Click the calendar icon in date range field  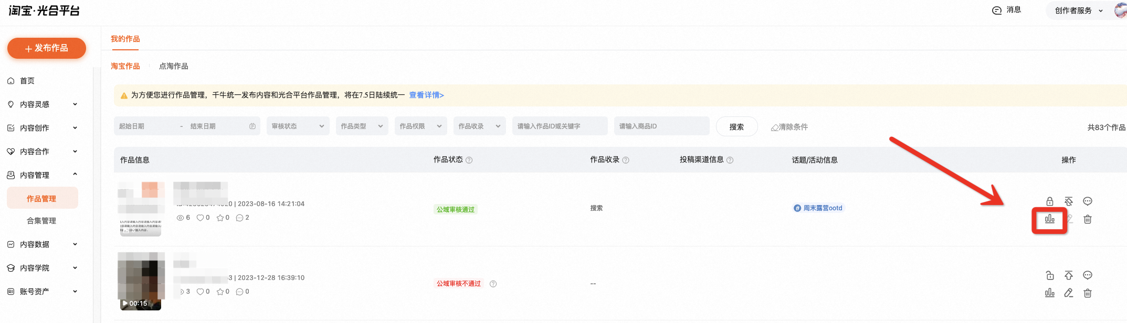coord(252,126)
